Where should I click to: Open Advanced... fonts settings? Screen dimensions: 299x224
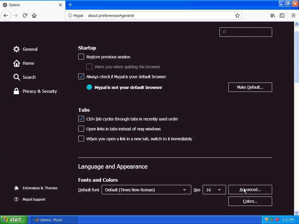point(250,190)
